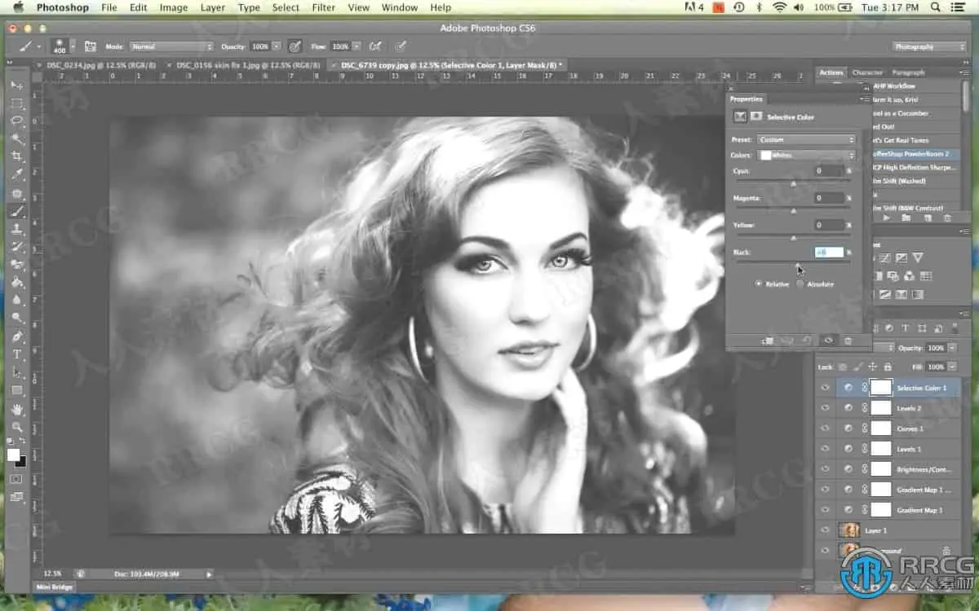The image size is (979, 611).
Task: Hide the Levels 1 layer
Action: 826,449
